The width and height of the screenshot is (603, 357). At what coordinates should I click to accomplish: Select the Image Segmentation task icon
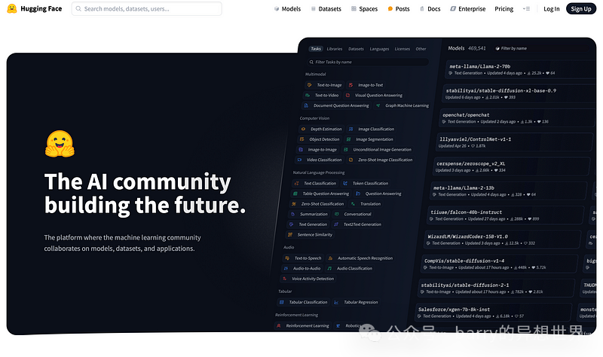point(348,139)
